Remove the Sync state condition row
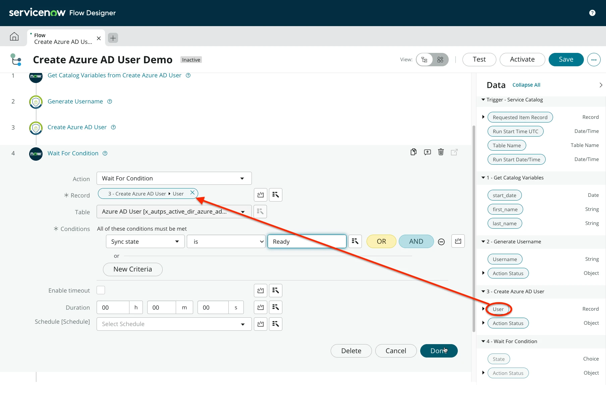Image resolution: width=606 pixels, height=393 pixels. coord(441,242)
